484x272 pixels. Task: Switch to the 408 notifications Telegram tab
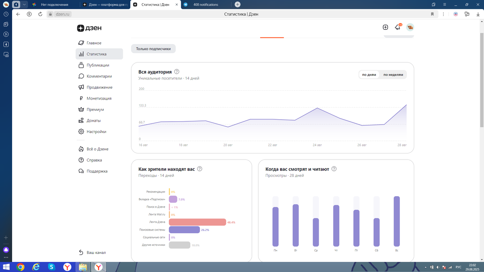[206, 4]
